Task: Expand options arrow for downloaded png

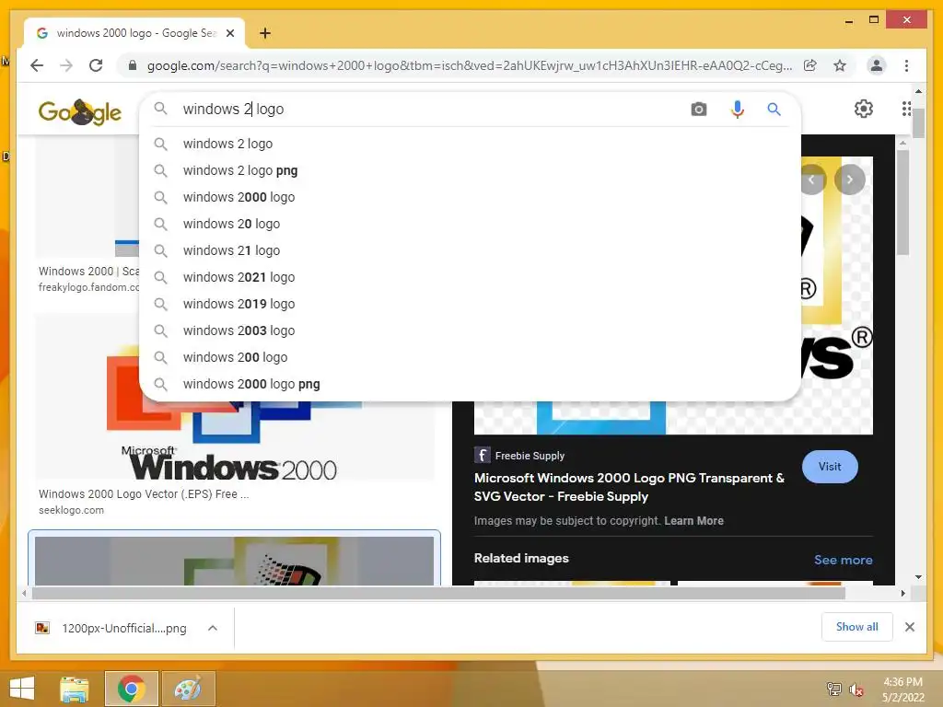Action: (x=213, y=628)
